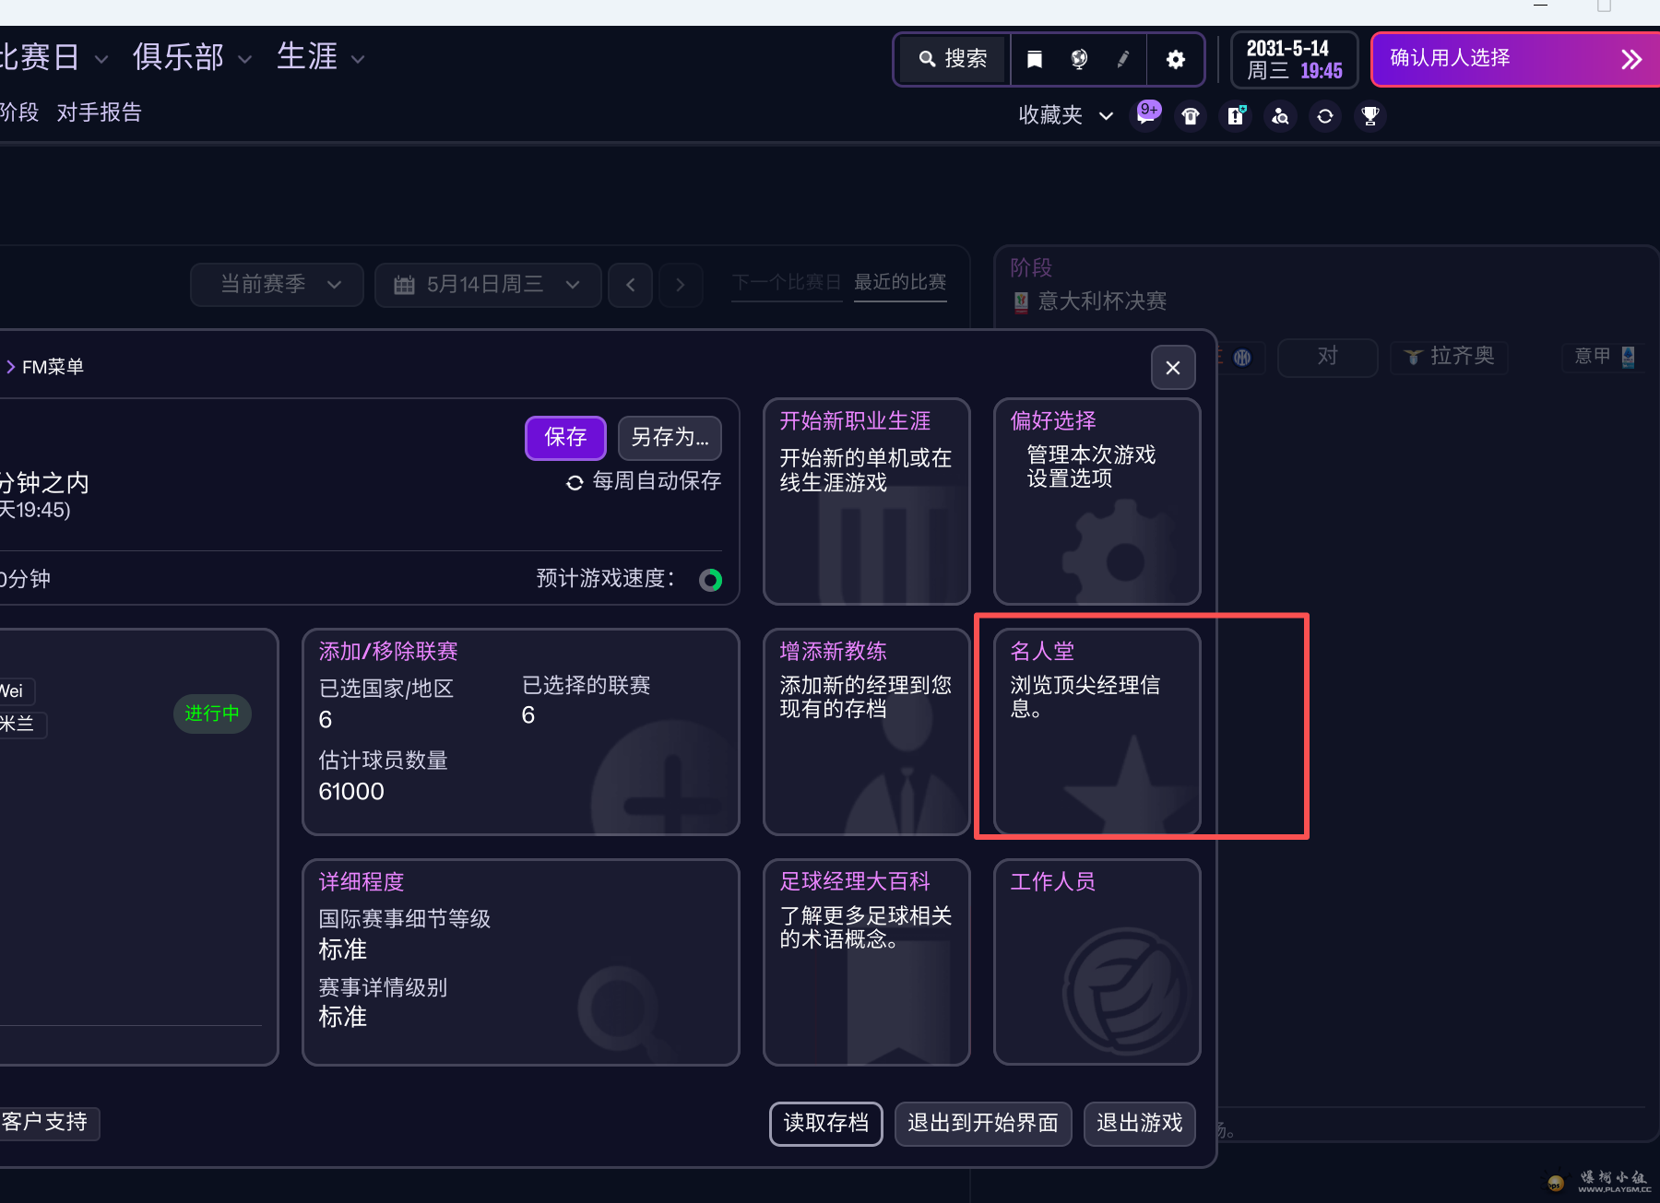Click the circular refresh arrows icon

pos(1325,116)
